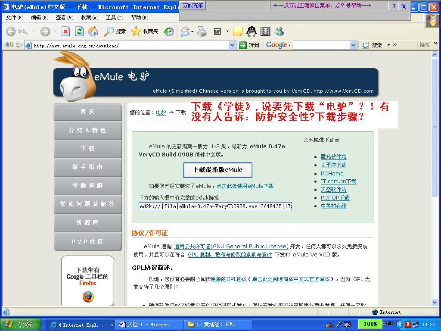441x331 pixels.
Task: Click the microphone icon in the taskbar
Action: tap(339, 325)
